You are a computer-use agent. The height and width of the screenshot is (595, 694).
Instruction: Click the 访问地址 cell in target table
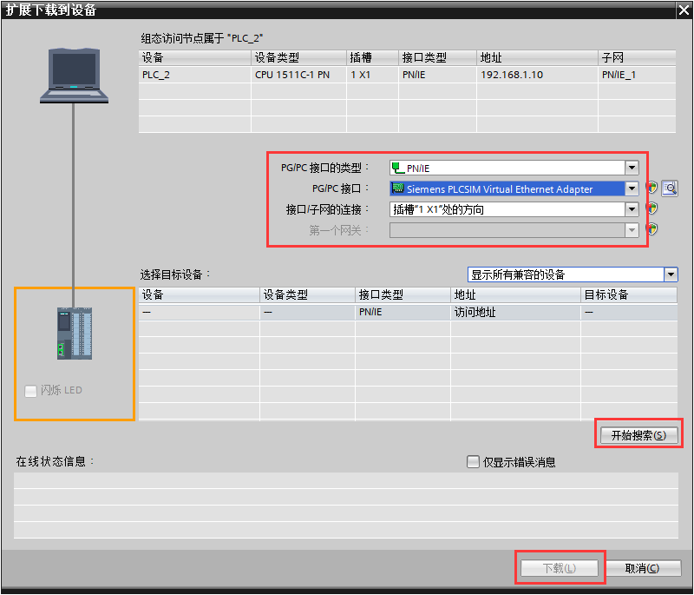click(515, 312)
